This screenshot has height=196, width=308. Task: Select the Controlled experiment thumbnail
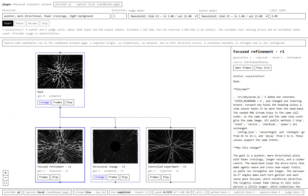[x=171, y=146]
